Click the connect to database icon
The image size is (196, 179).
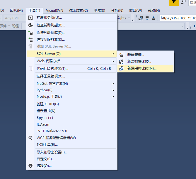[30, 33]
